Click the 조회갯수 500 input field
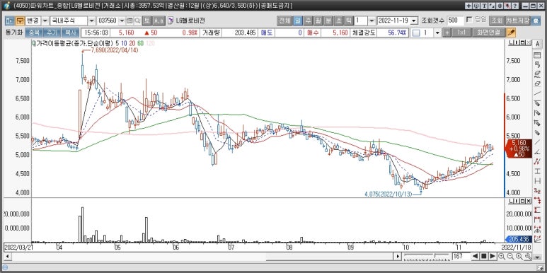 (456, 21)
